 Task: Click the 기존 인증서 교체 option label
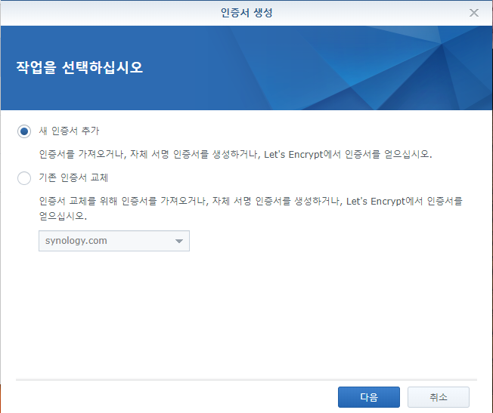pos(73,178)
